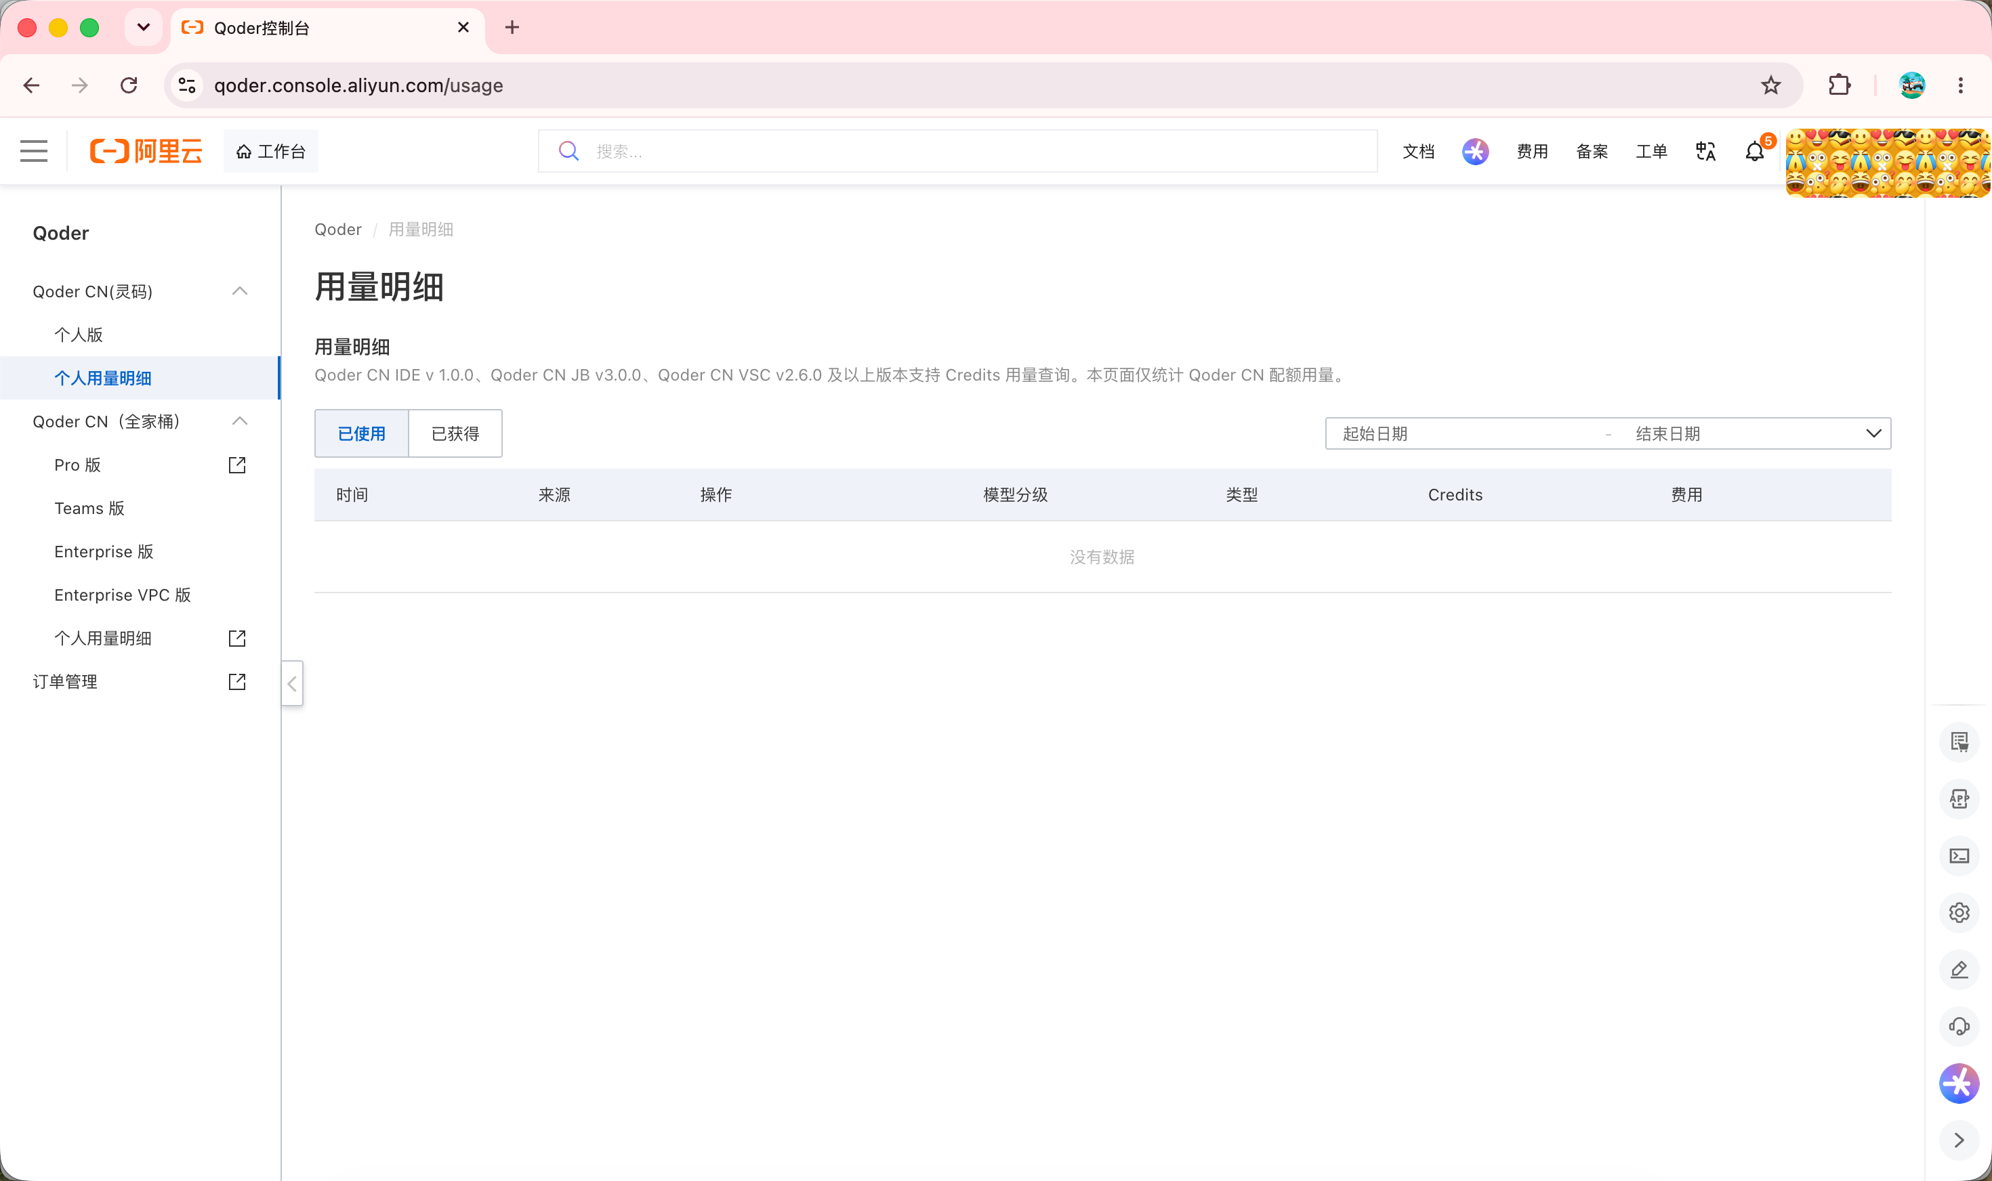Open the API tool icon in right toolbar
The height and width of the screenshot is (1181, 1992).
coord(1959,799)
